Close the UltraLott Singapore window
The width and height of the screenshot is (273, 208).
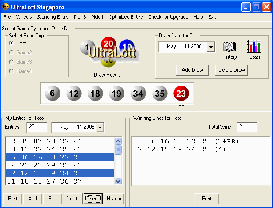point(267,7)
